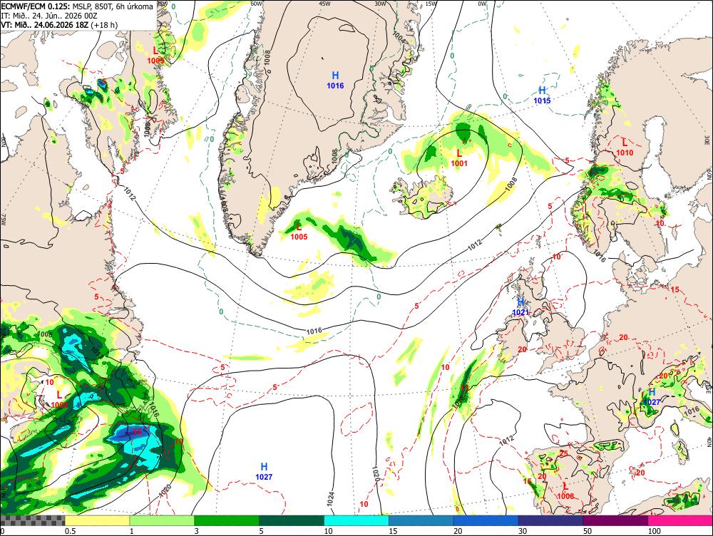713x536 pixels.
Task: Select the H 1016 high over Greenland
Action: coord(335,80)
